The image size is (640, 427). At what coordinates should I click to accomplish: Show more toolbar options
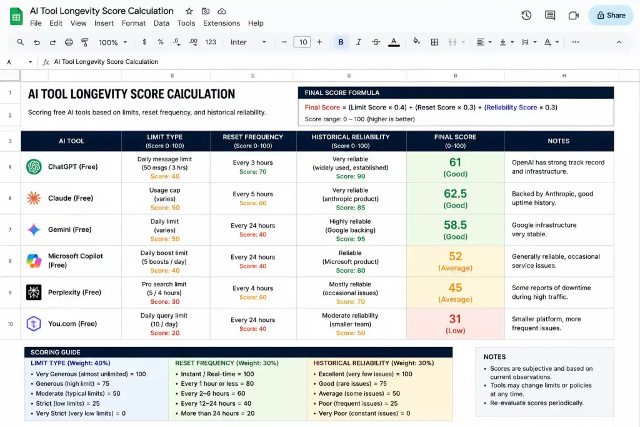(x=576, y=42)
